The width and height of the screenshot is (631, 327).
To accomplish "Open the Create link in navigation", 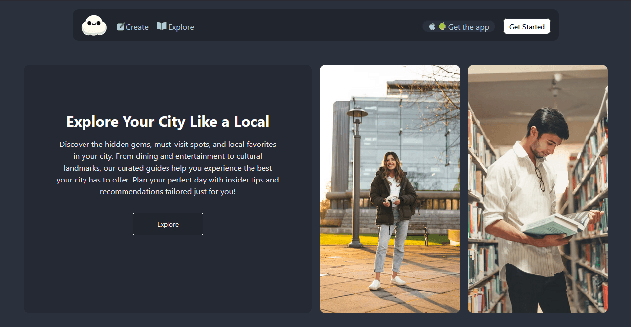I will coord(137,27).
